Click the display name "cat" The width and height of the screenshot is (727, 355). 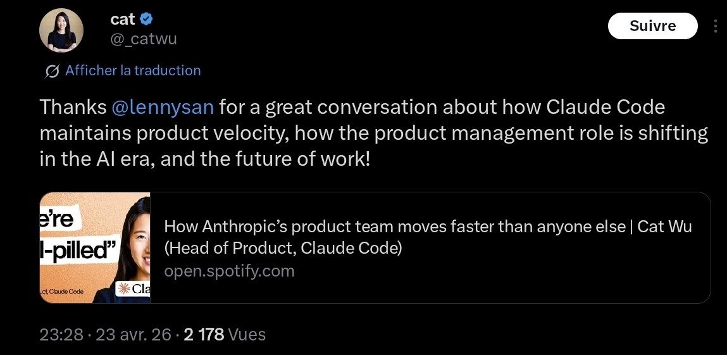coord(123,19)
